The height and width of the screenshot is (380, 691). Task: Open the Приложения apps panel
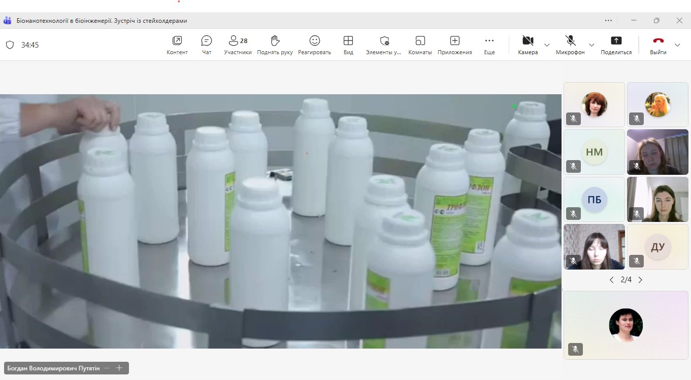coord(454,45)
